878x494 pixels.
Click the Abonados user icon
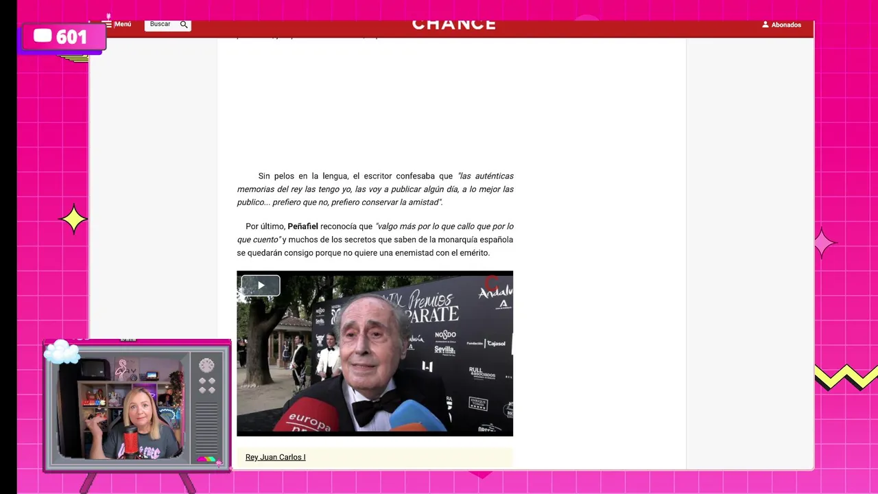click(766, 25)
